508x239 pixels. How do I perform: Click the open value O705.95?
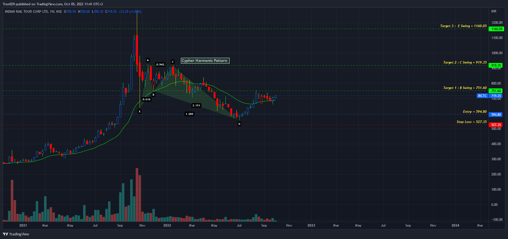click(x=70, y=12)
